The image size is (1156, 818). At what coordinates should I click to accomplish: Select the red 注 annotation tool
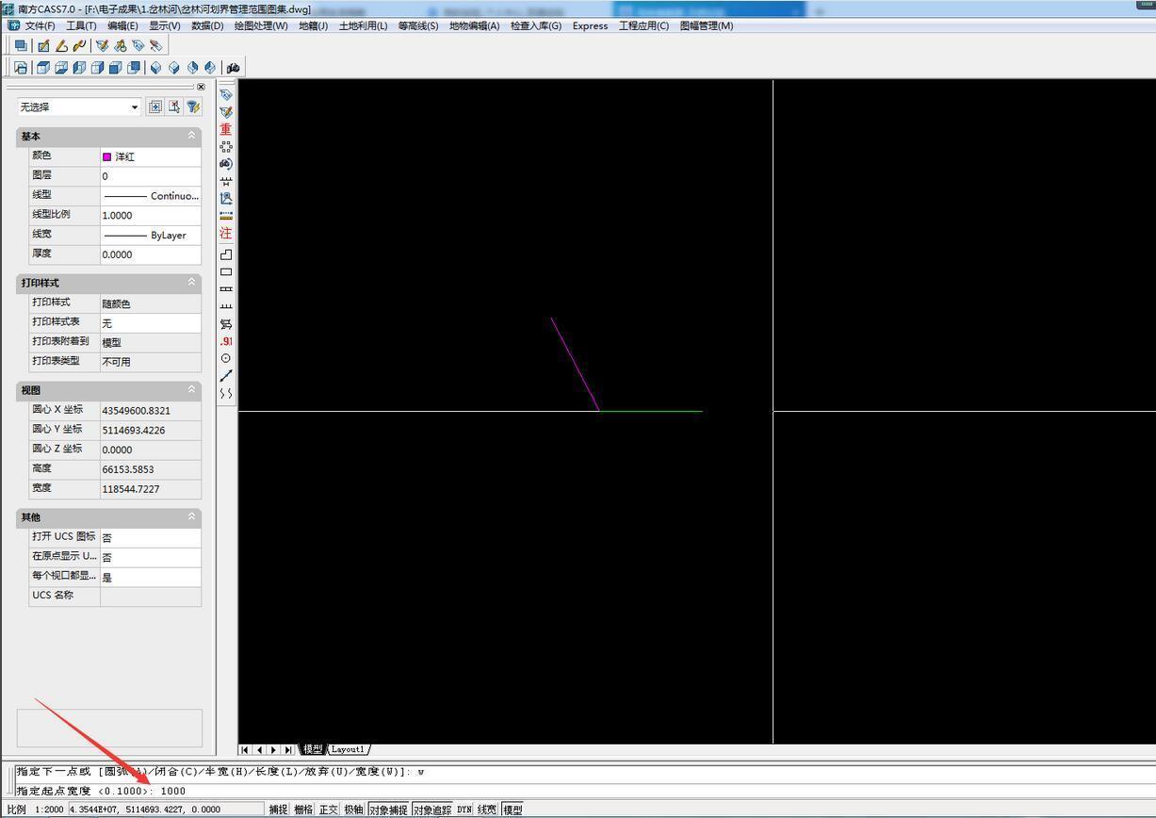[226, 233]
